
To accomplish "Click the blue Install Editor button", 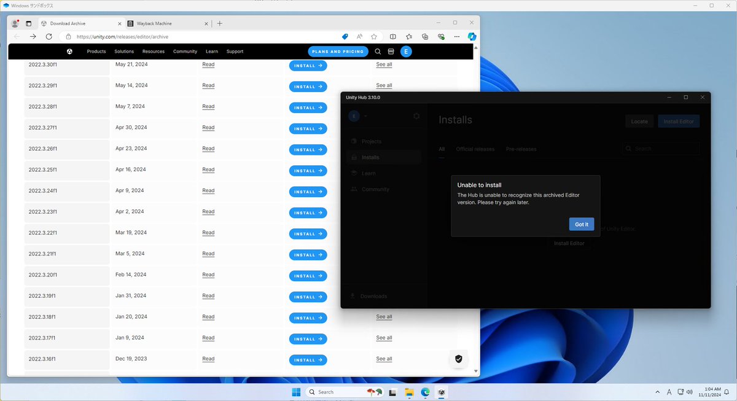I will coord(679,121).
